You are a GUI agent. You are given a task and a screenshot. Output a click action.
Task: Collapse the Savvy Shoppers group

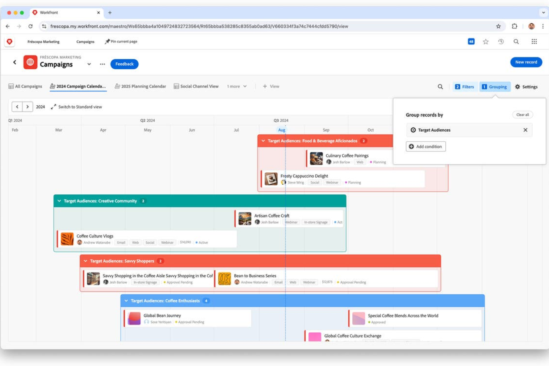point(86,261)
